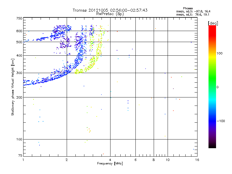This screenshot has width=232, height=174.
Task: Click the '[deg]' colorbar unit label
Action: (x=213, y=23)
